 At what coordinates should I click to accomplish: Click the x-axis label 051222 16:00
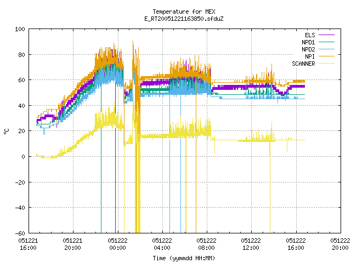296,244
